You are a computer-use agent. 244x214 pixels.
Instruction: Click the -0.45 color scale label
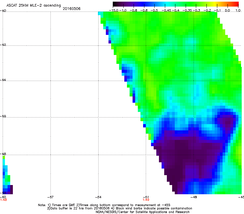167,11
